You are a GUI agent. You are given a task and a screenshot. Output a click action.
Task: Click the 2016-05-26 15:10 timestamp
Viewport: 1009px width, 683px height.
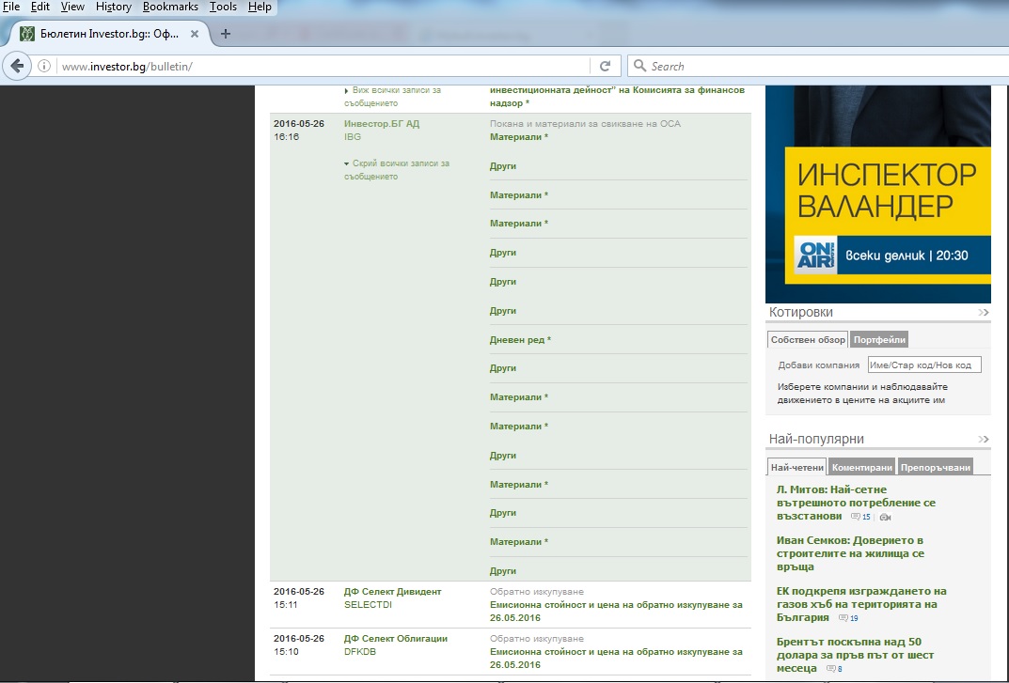[x=299, y=645]
